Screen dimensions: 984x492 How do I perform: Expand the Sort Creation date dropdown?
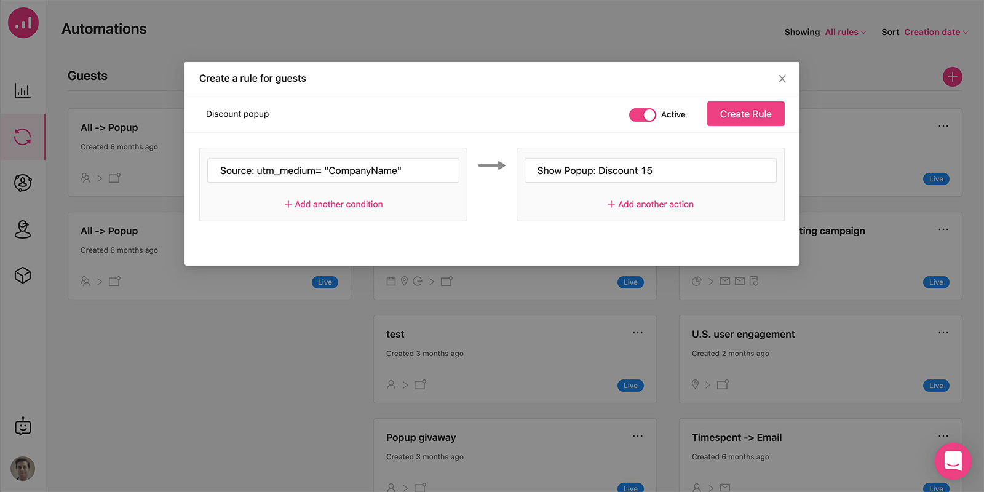pos(935,32)
